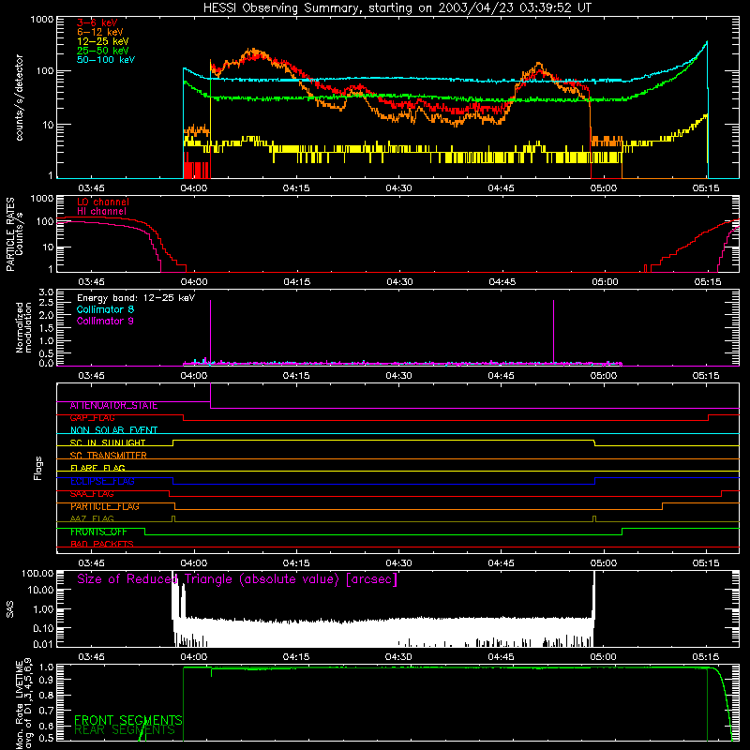The image size is (750, 750).
Task: Select the green 25-50 keV legend label
Action: point(103,51)
